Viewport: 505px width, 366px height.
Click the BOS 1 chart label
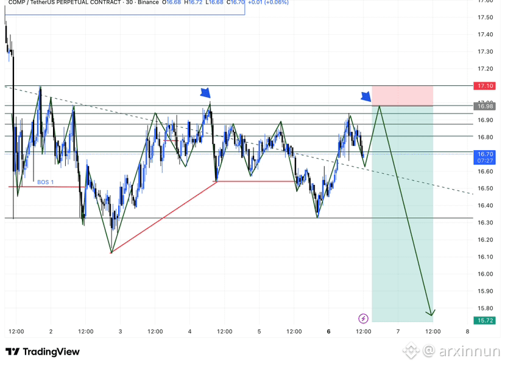pos(46,182)
